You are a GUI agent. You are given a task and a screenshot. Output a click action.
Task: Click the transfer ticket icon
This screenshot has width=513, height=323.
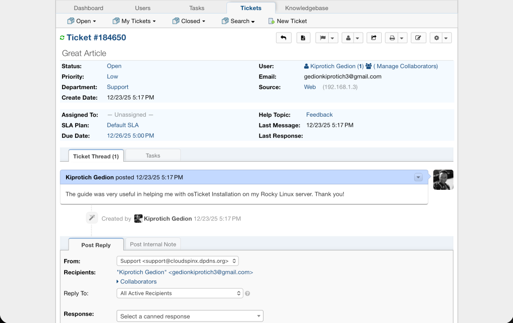point(374,38)
